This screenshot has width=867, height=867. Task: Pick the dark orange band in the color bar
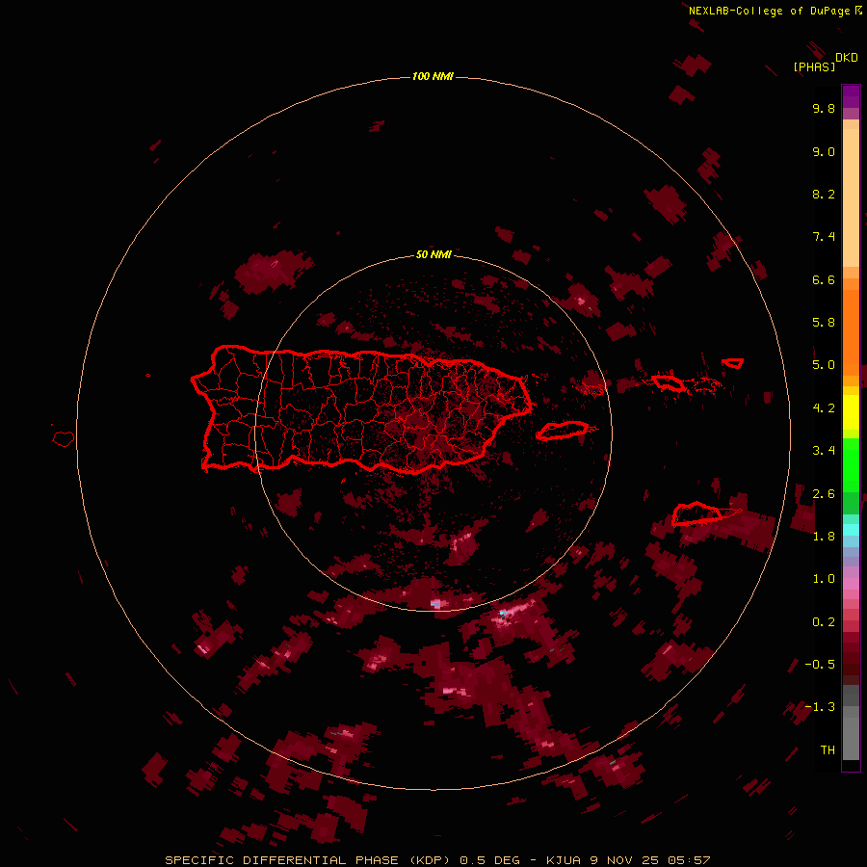coord(851,333)
